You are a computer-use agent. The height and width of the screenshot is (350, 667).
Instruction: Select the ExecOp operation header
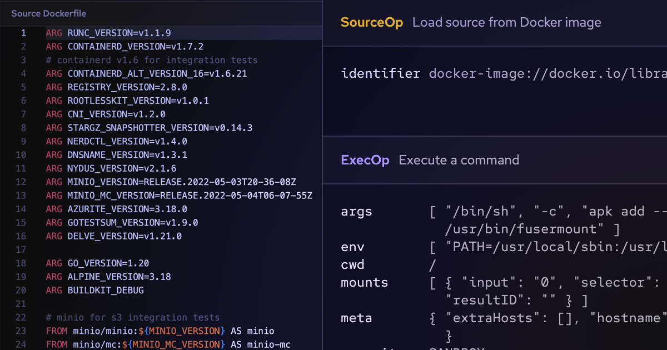click(x=365, y=160)
